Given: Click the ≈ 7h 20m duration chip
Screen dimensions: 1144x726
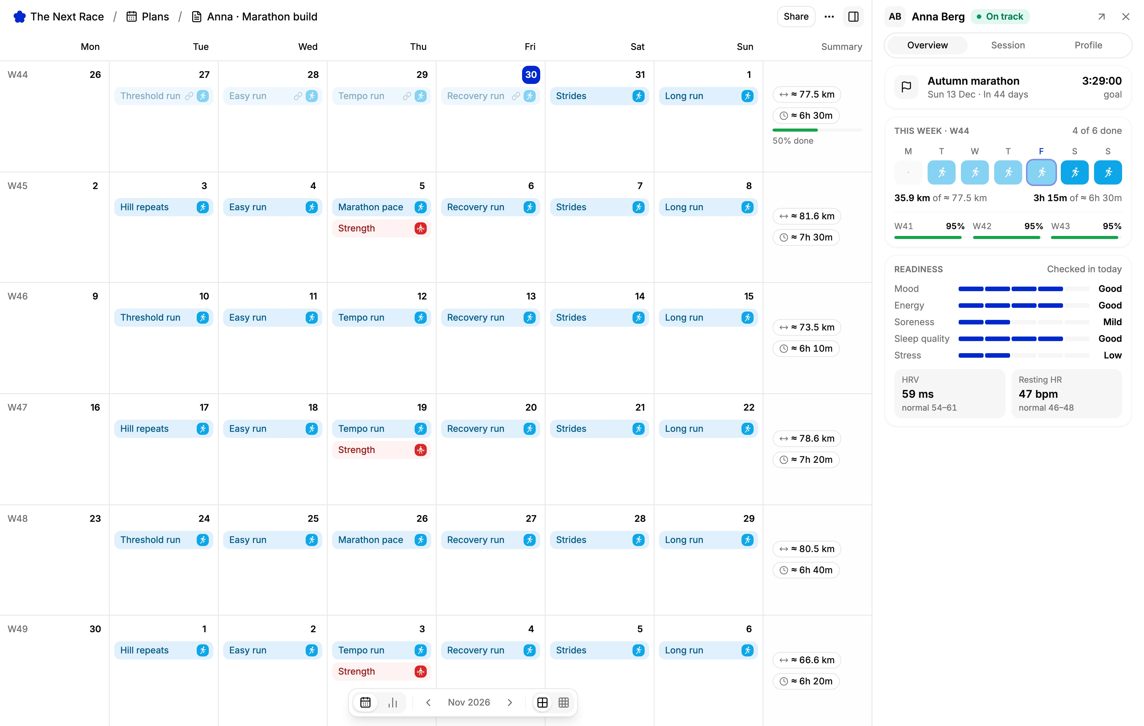Looking at the screenshot, I should point(806,460).
